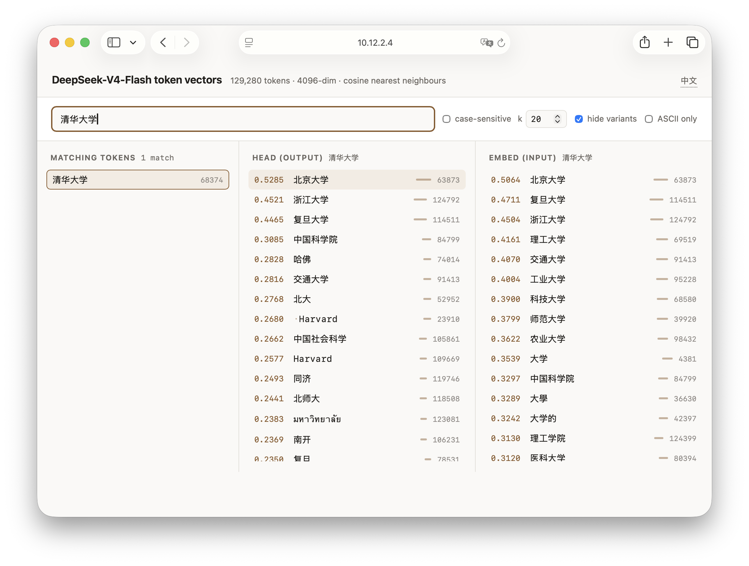
Task: Enable the case-sensitive checkbox
Action: (x=446, y=119)
